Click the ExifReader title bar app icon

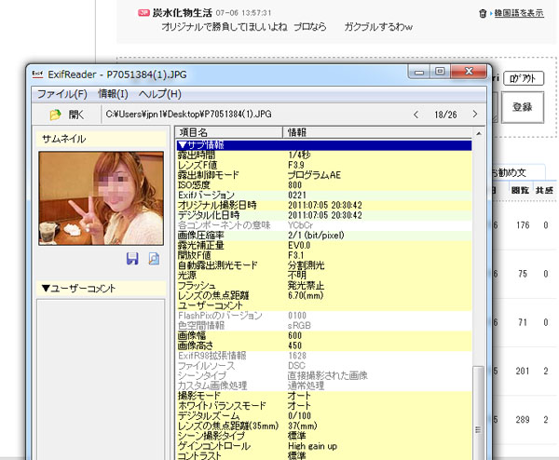38,73
